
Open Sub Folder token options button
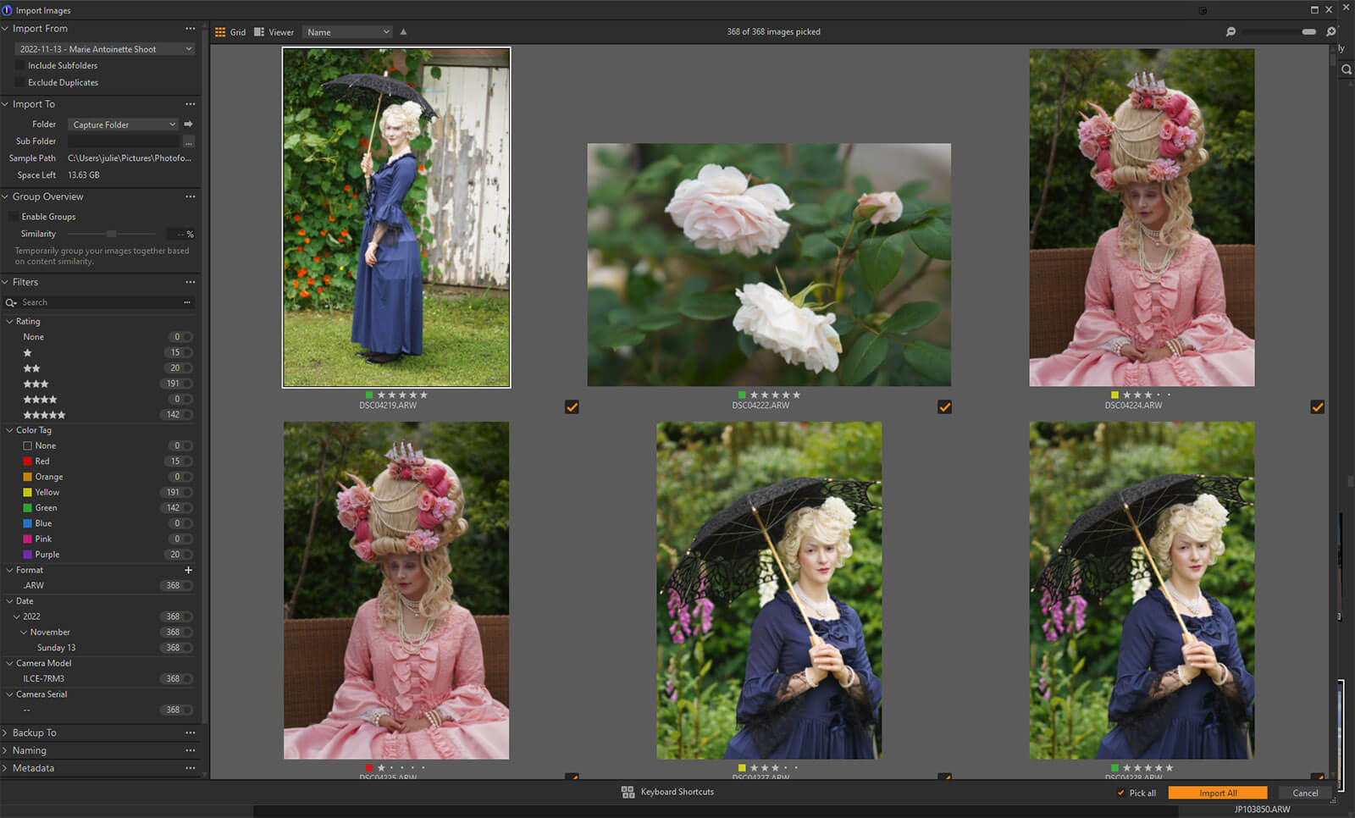pos(189,141)
